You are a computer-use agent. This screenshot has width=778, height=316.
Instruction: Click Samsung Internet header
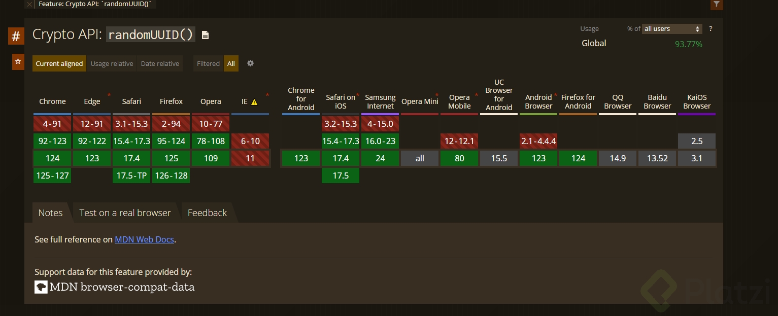[380, 101]
